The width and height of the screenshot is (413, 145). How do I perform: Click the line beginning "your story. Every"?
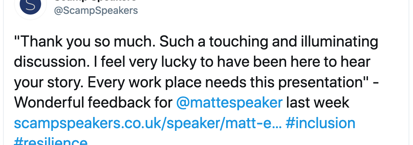pyautogui.click(x=196, y=83)
